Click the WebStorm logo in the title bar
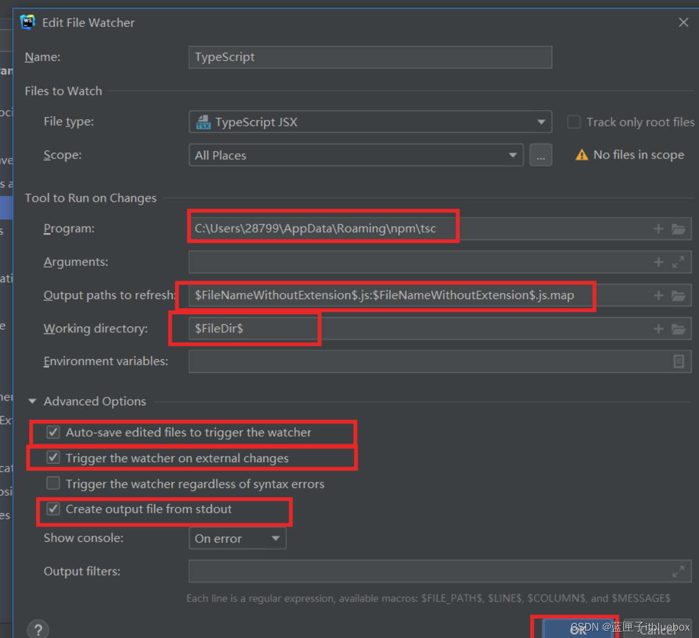 click(28, 22)
